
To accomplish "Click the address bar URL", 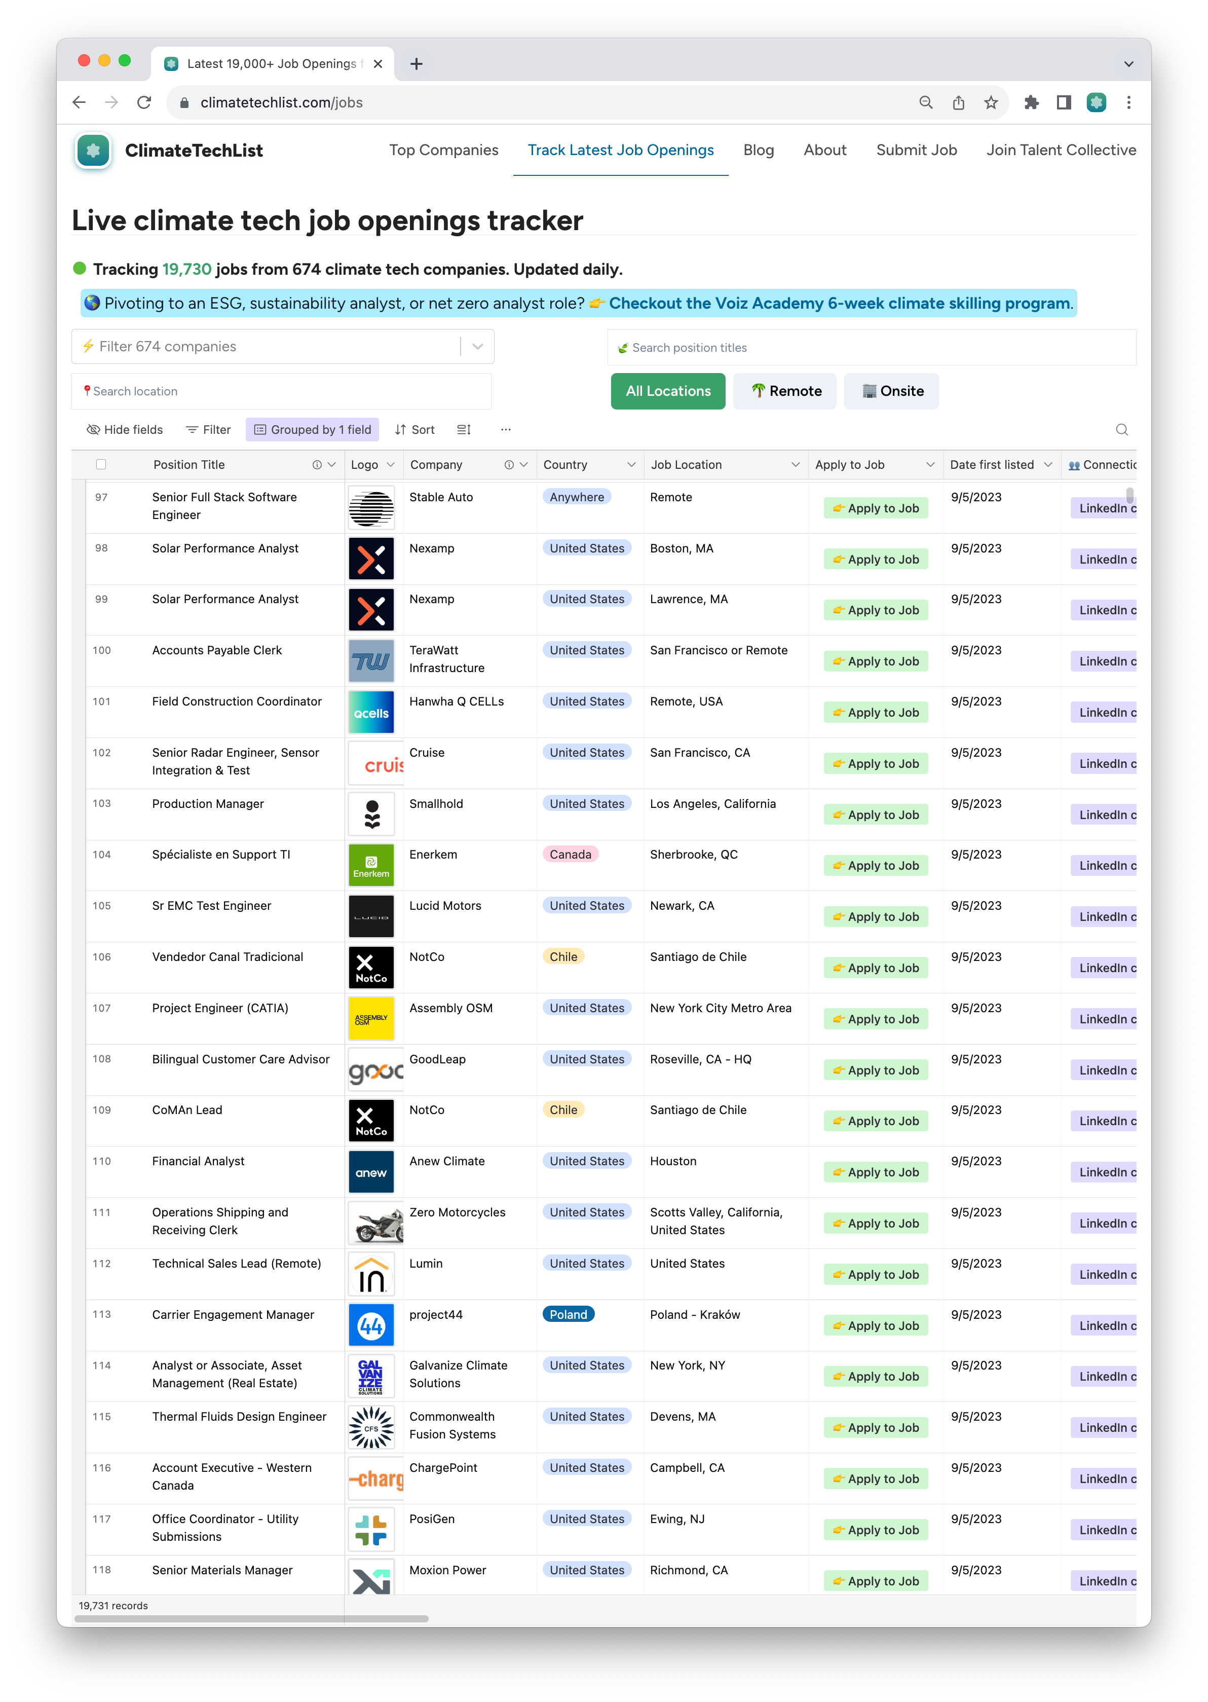I will coord(281,103).
